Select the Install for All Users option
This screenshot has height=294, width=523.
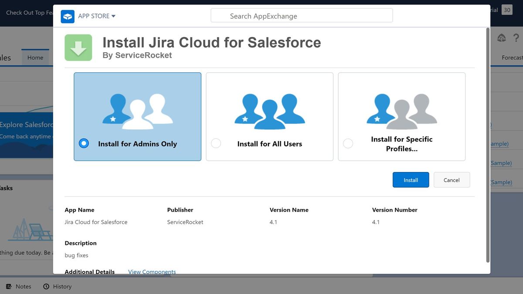(x=216, y=143)
